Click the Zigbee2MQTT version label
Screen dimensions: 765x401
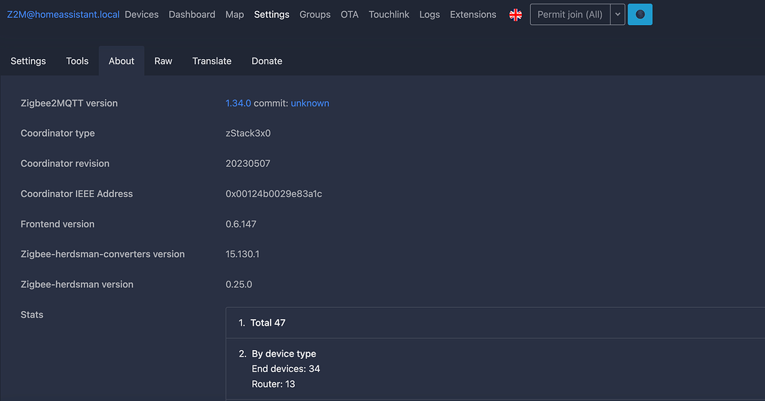coord(69,103)
